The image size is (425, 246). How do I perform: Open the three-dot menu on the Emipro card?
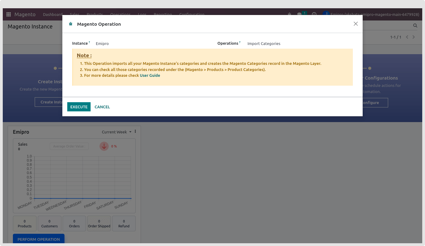(135, 131)
